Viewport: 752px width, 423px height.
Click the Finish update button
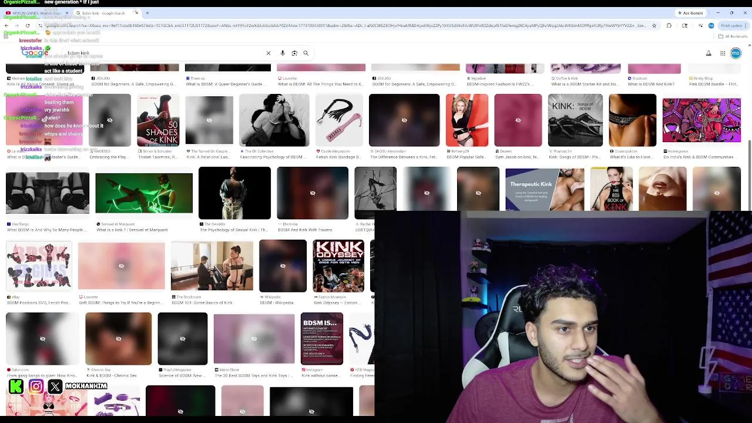pos(734,26)
